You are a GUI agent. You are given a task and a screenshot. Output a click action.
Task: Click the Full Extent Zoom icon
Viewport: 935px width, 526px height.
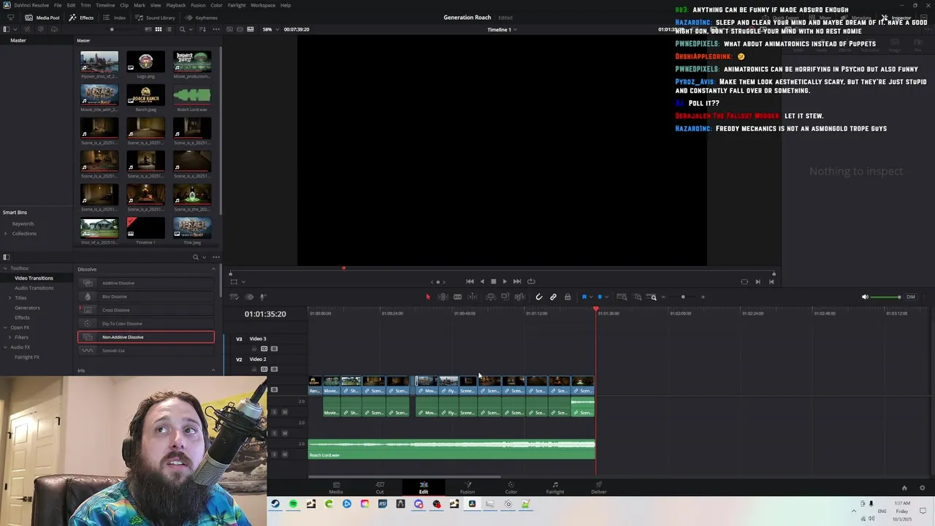[x=622, y=297]
